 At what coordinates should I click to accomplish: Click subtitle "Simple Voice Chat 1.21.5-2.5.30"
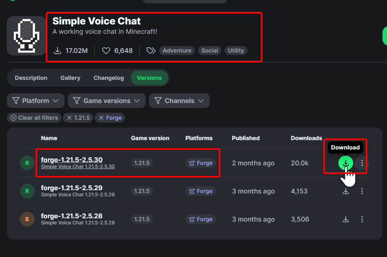[78, 167]
